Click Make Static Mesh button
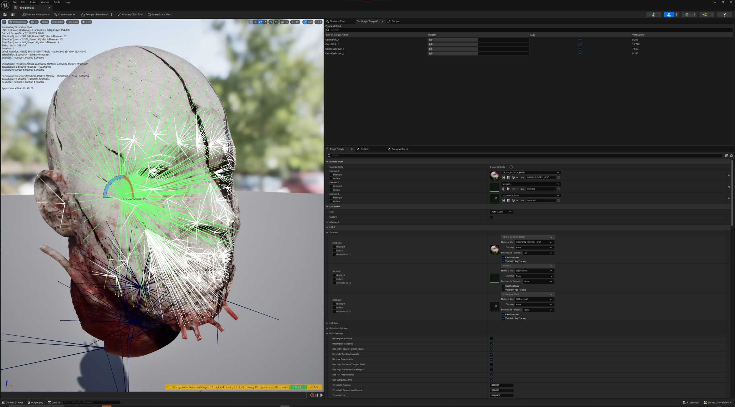735x407 pixels. [160, 14]
